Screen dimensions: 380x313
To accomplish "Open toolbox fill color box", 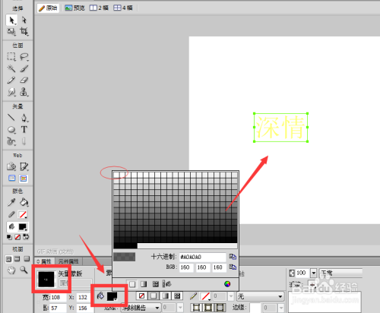I will coord(23,227).
